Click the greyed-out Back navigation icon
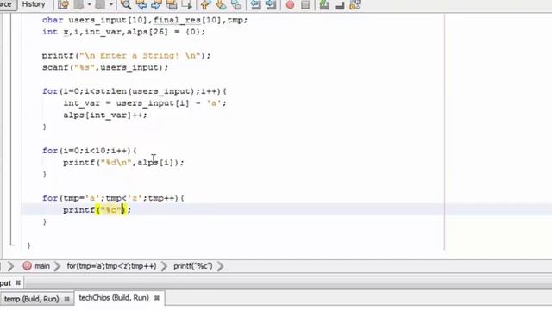Image resolution: width=552 pixels, height=310 pixels. (x=78, y=5)
